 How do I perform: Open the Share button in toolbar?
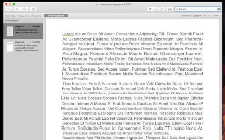[x=33, y=9]
